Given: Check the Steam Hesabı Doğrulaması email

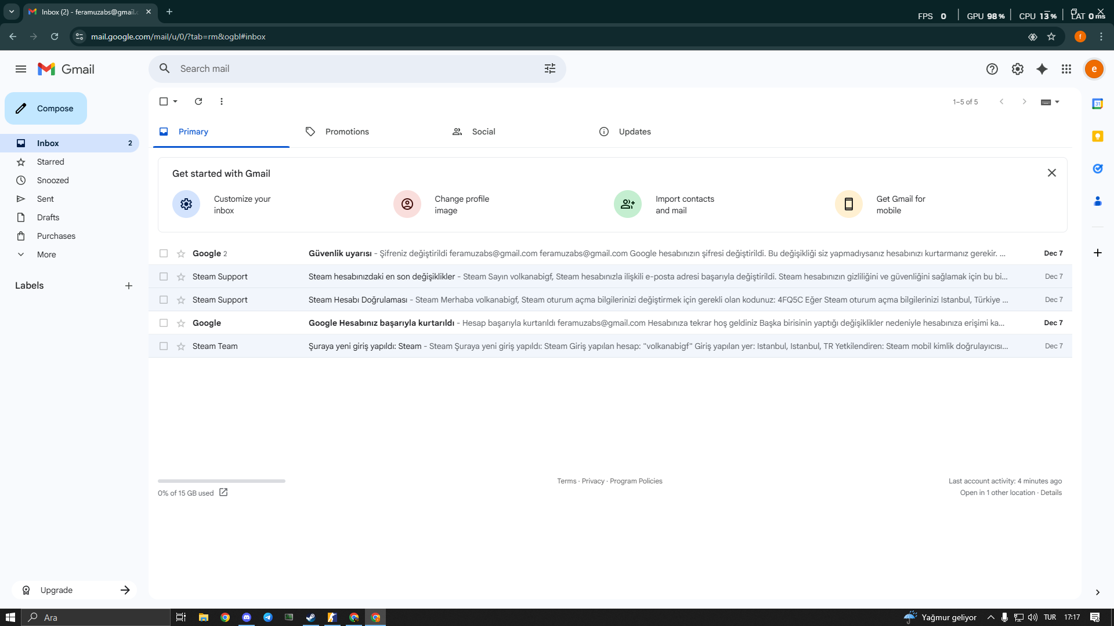Looking at the screenshot, I should coord(164,300).
